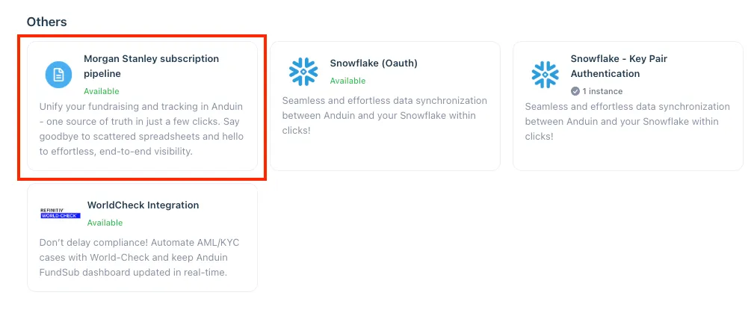Open Morgan Stanley subscription pipeline title
This screenshot has width=754, height=310.
coord(151,66)
